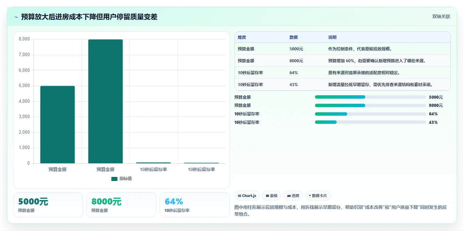Screen dimensions: 464x231
Task: Select the 5000元 预算金额 stat card
Action: pos(48,205)
